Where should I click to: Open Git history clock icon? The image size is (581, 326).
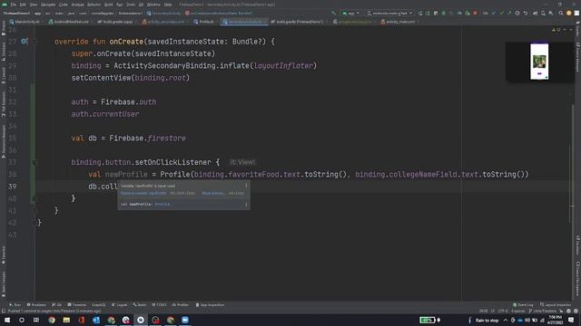[517, 13]
